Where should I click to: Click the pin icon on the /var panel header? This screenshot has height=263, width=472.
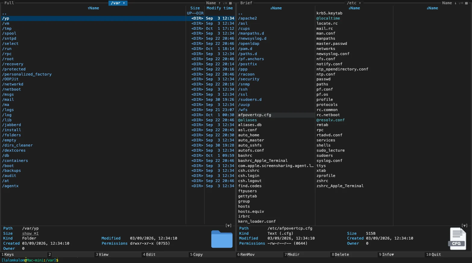(x=225, y=3)
